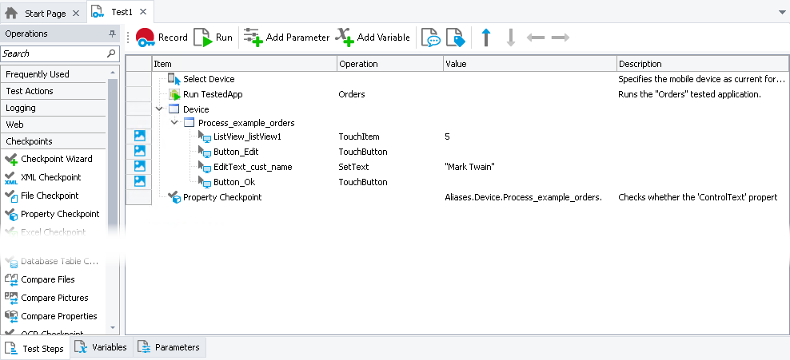Switch to the Test Steps tab
790x360 pixels.
pyautogui.click(x=35, y=349)
